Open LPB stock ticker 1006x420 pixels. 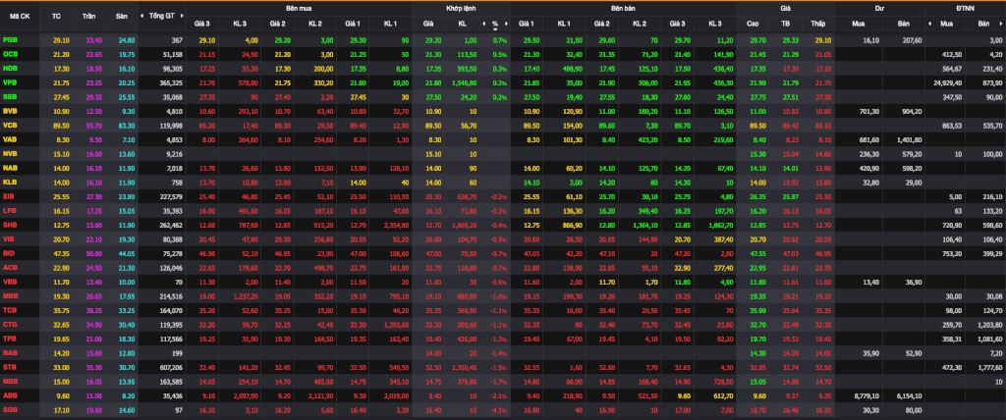(10, 210)
